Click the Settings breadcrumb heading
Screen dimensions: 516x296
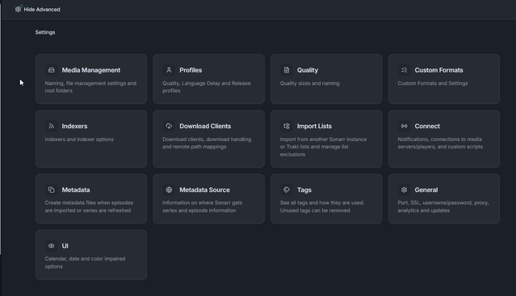45,32
